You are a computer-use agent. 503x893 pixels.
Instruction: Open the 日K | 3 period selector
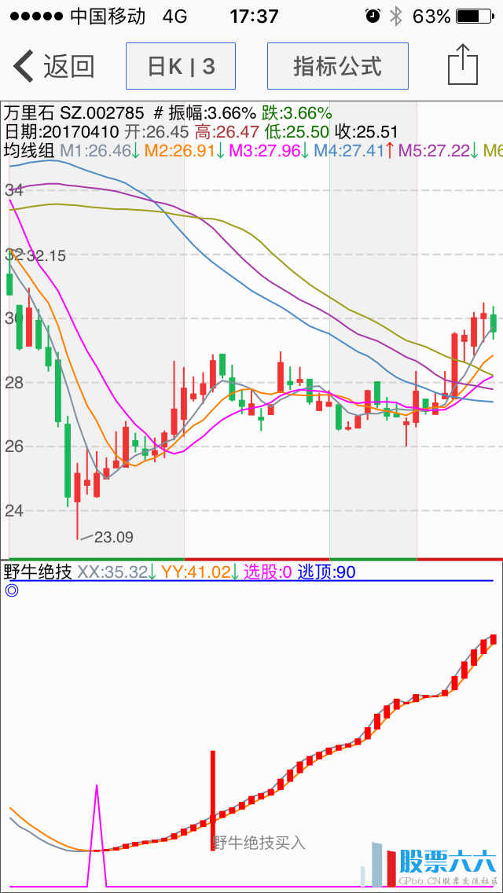pyautogui.click(x=181, y=66)
